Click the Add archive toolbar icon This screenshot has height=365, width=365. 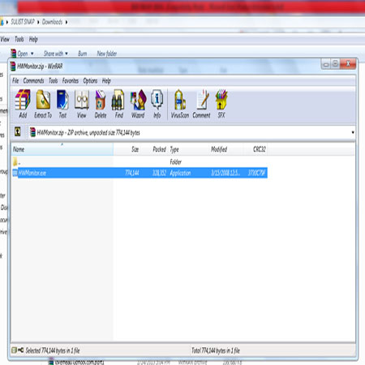(23, 104)
